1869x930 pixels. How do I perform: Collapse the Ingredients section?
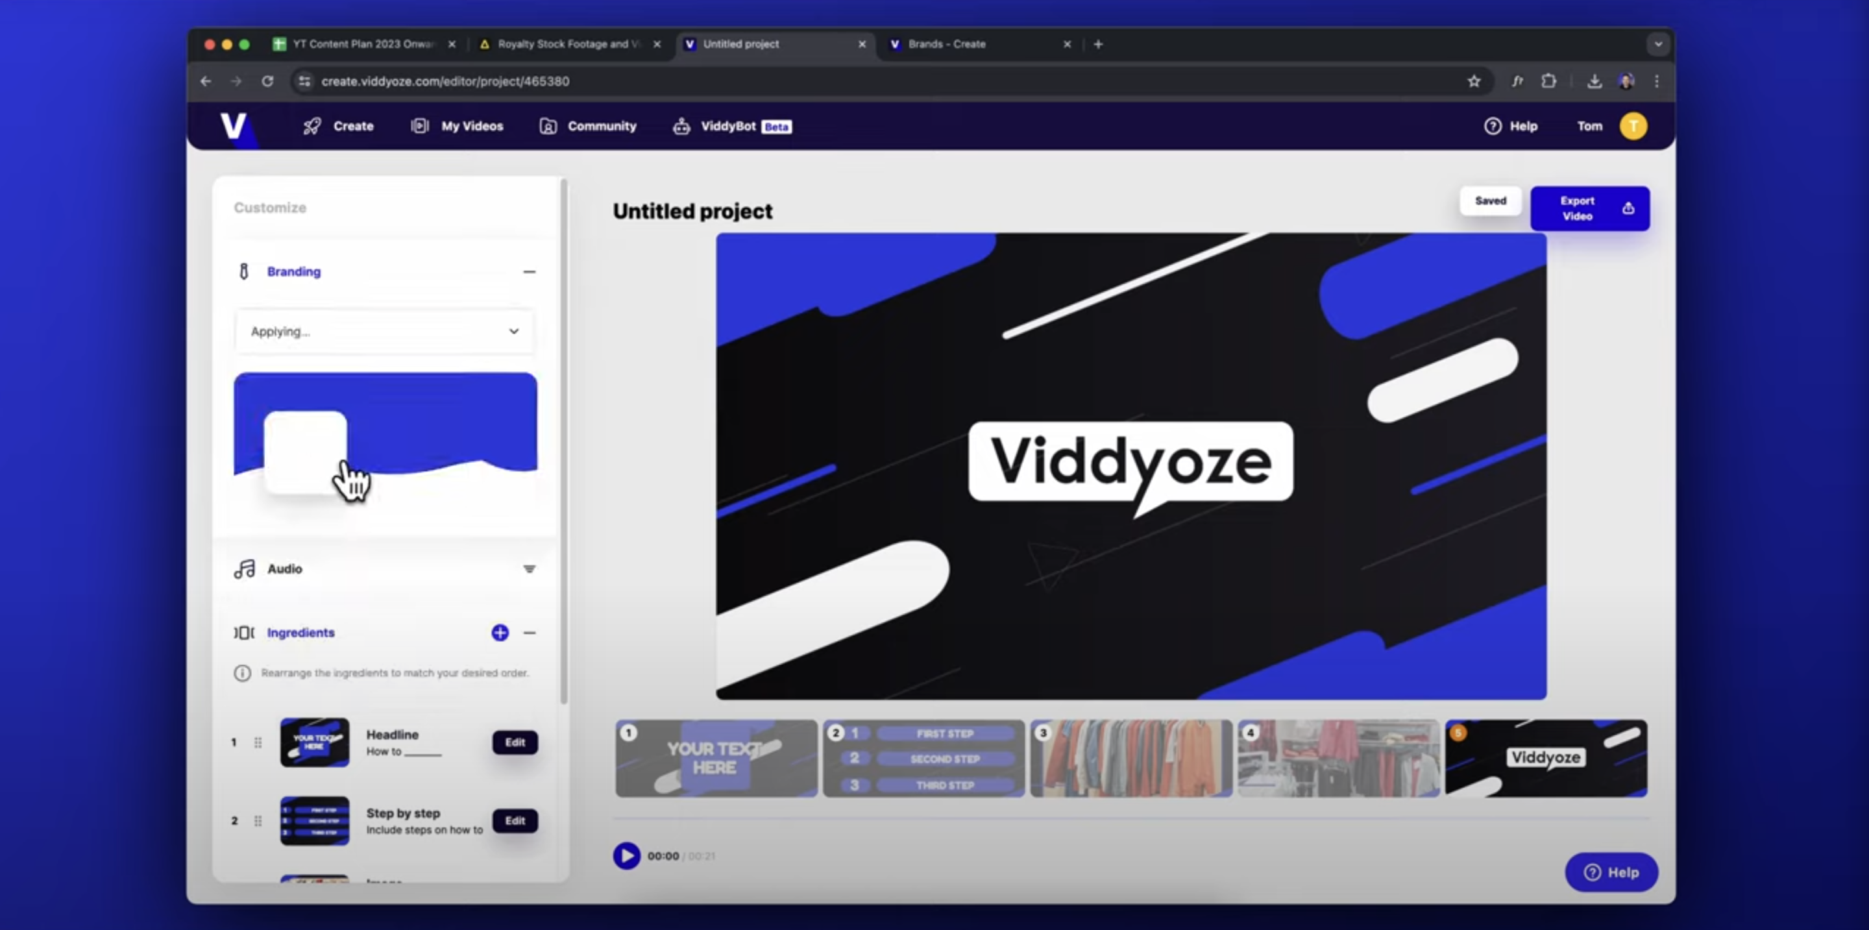click(530, 633)
